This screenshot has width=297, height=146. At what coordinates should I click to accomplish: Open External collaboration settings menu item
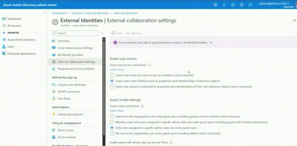click(x=75, y=62)
